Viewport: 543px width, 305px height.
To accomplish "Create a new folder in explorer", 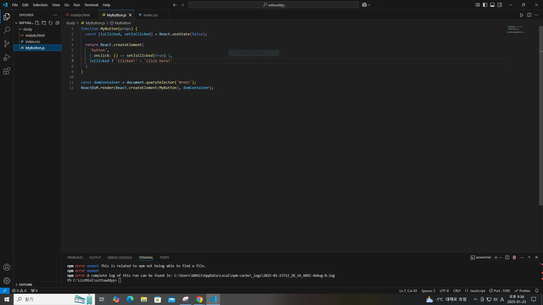I will click(44, 23).
